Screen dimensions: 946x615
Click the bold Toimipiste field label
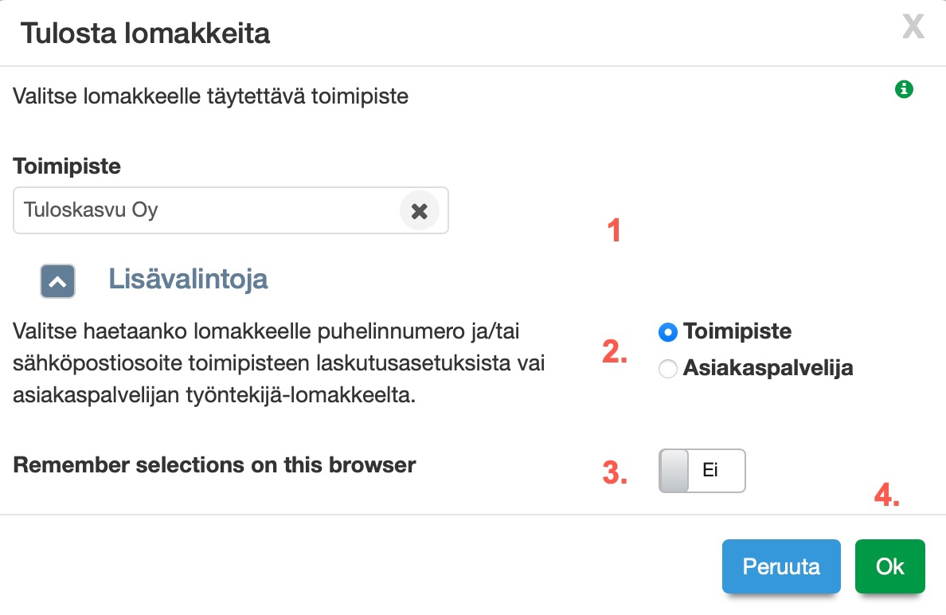click(67, 166)
